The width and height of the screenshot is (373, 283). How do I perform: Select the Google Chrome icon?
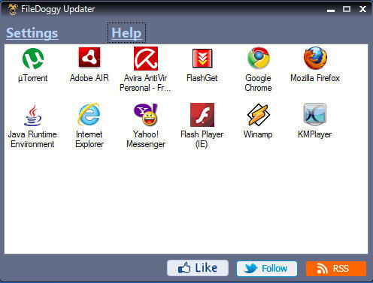259,58
